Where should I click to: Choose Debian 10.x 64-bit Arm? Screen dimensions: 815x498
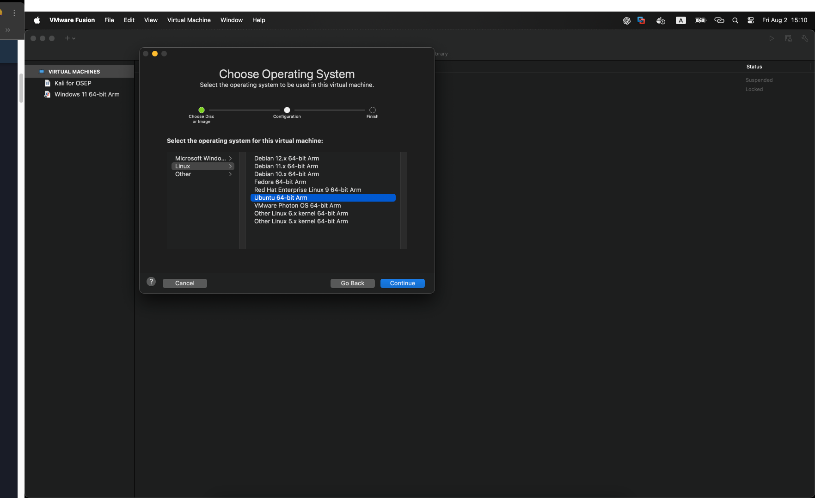click(x=323, y=174)
